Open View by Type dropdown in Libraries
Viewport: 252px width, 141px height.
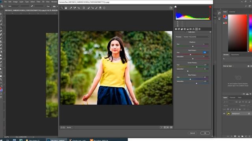[228, 66]
